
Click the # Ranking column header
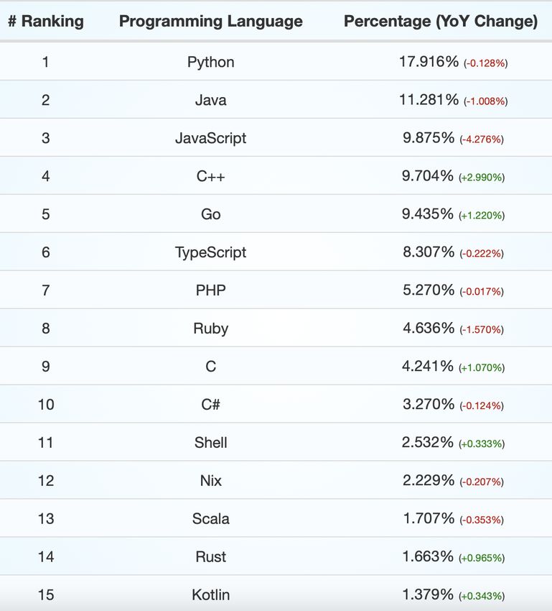[x=46, y=21]
